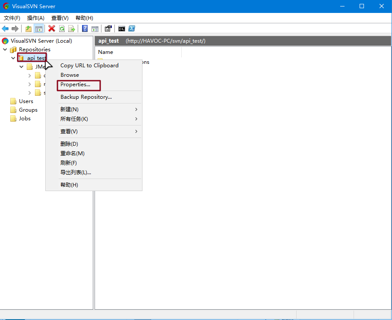Image resolution: width=392 pixels, height=320 pixels.
Task: Minimize the VisualSVN Server window
Action: (x=342, y=6)
